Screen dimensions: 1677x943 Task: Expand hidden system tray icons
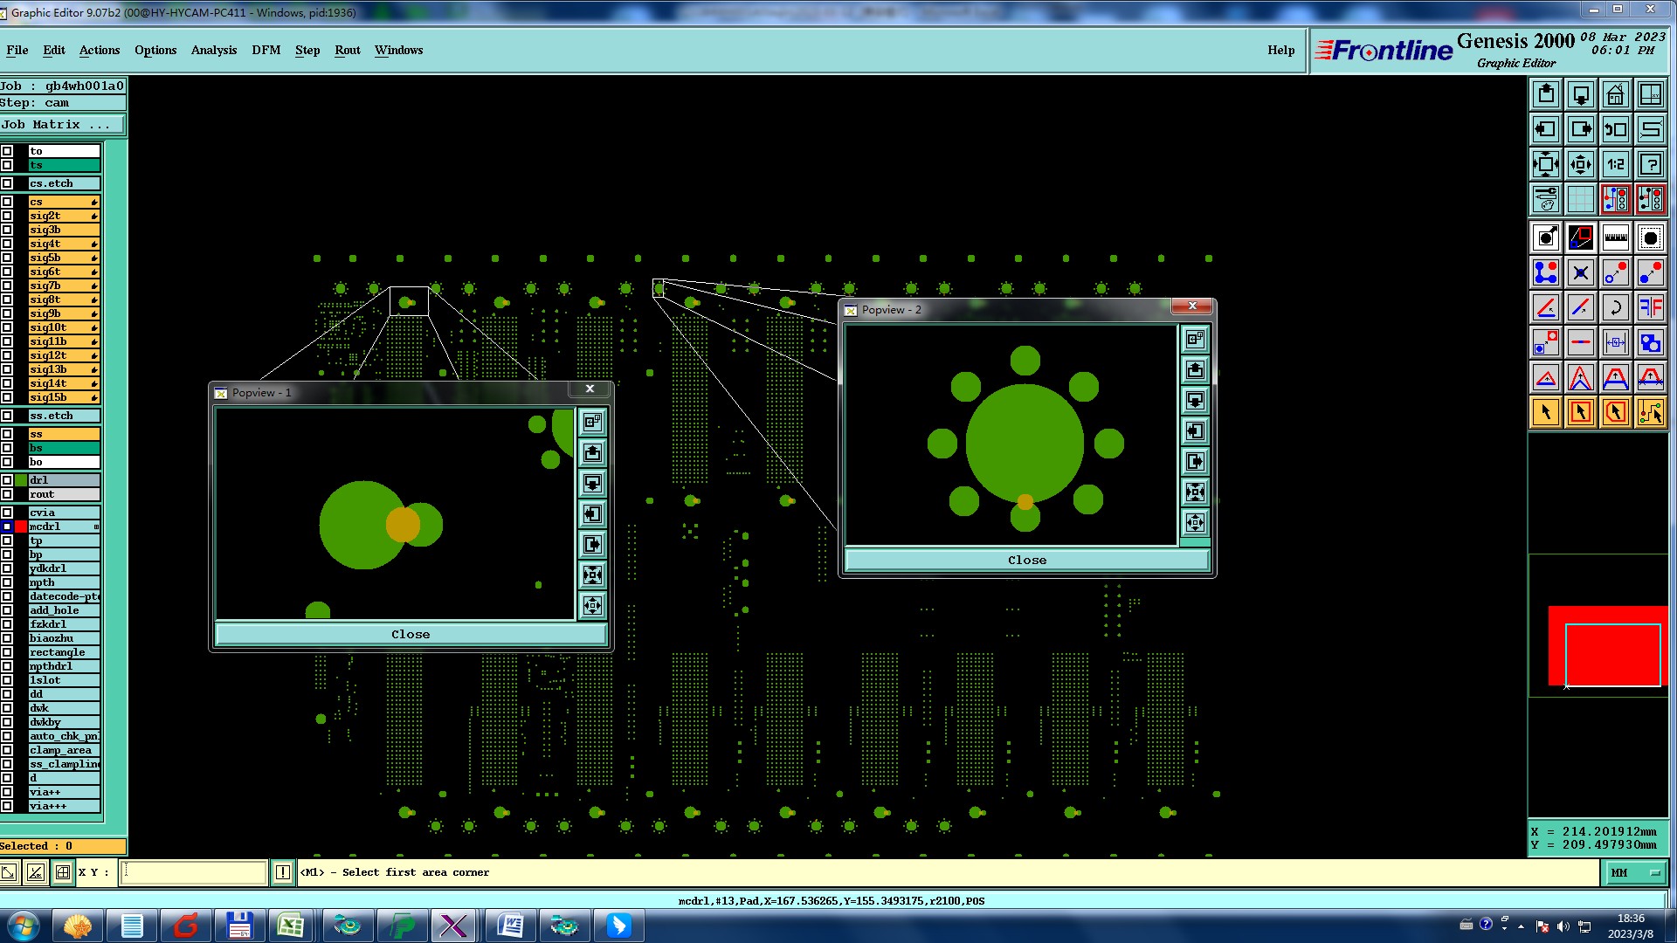[1521, 926]
